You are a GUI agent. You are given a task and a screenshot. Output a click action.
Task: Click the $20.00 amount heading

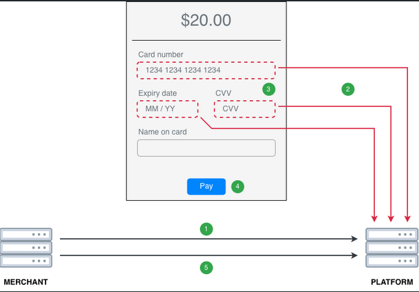click(206, 21)
